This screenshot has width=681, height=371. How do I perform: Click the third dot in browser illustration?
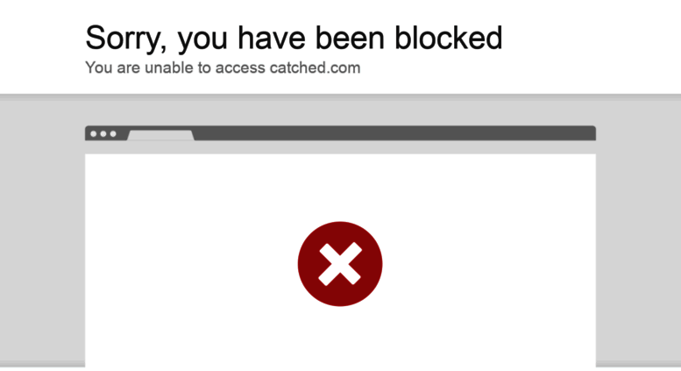pyautogui.click(x=113, y=134)
